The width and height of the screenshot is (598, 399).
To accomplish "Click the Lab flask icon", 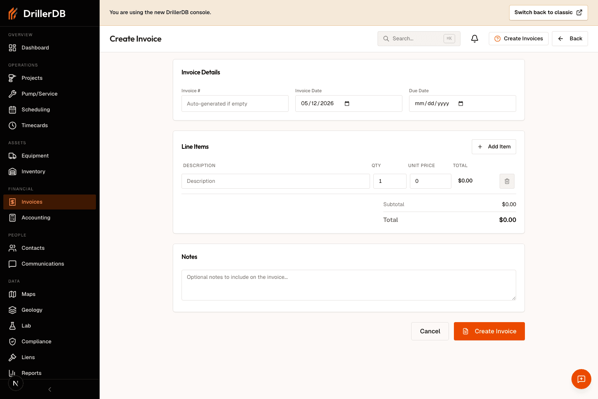I will click(12, 326).
